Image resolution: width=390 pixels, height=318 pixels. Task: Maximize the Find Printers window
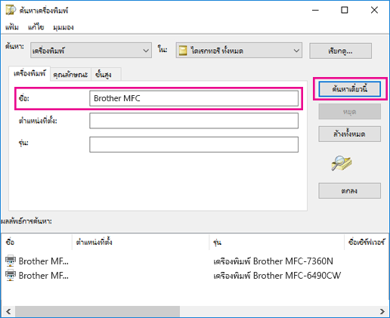pos(345,10)
